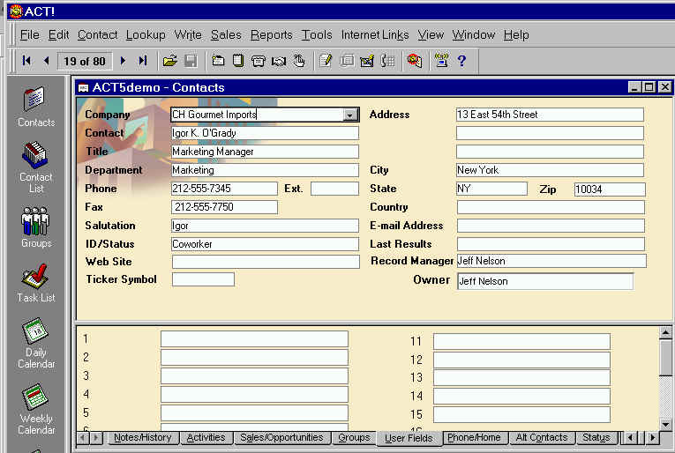The height and width of the screenshot is (453, 675).
Task: Click the grayed documents toolbar icon
Action: [347, 61]
